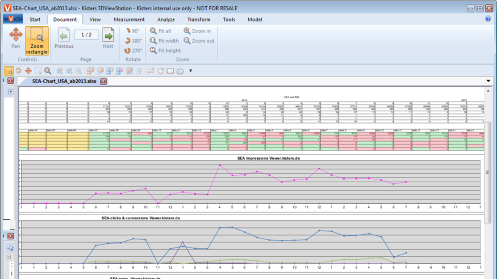This screenshot has height=279, width=497.
Task: Toggle the zoom rectangle icon in quick toolbar
Action: point(9,71)
